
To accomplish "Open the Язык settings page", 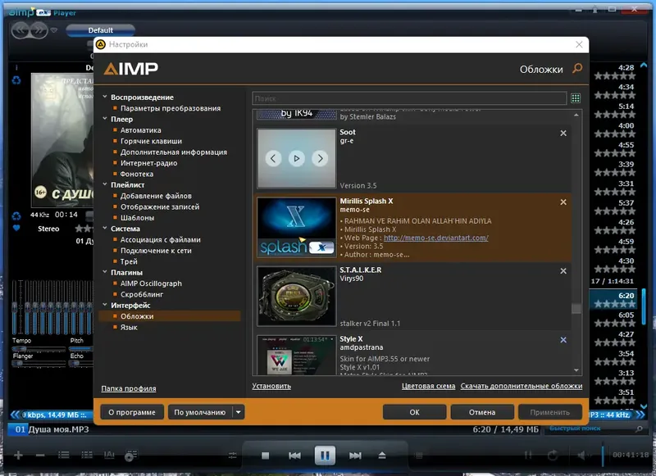I will [x=129, y=327].
